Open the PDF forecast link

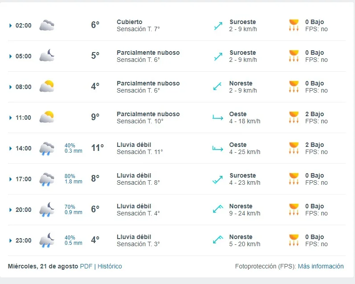pos(86,266)
